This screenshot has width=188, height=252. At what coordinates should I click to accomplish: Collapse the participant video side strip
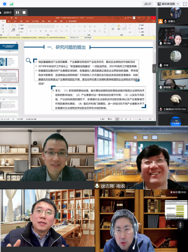[154, 68]
